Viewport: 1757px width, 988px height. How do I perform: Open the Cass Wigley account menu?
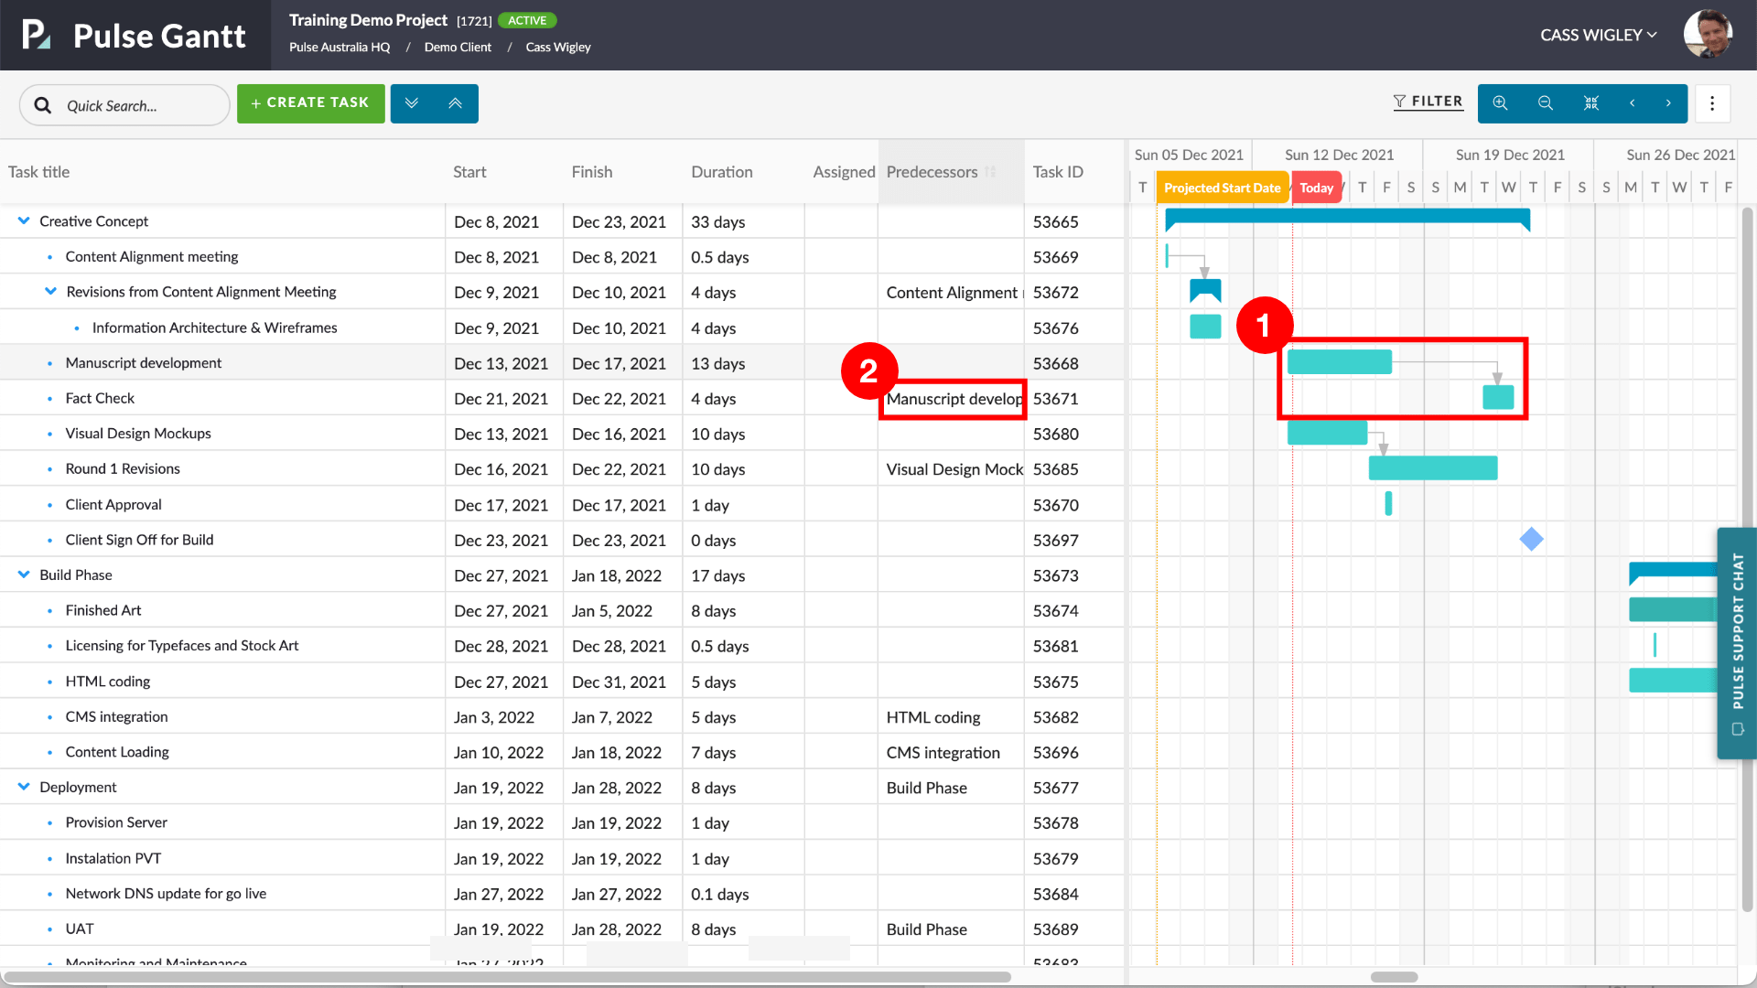pos(1597,35)
